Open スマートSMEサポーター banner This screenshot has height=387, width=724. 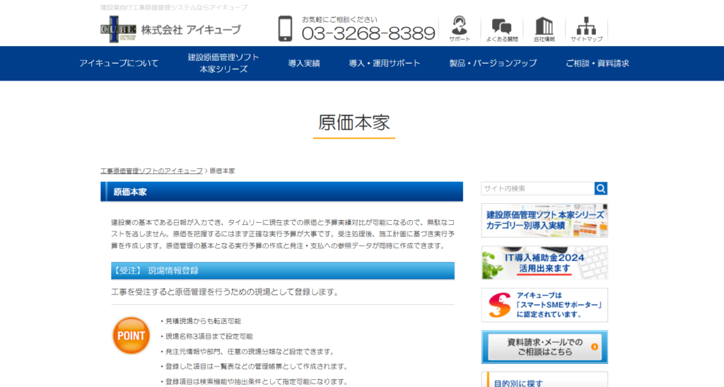544,305
